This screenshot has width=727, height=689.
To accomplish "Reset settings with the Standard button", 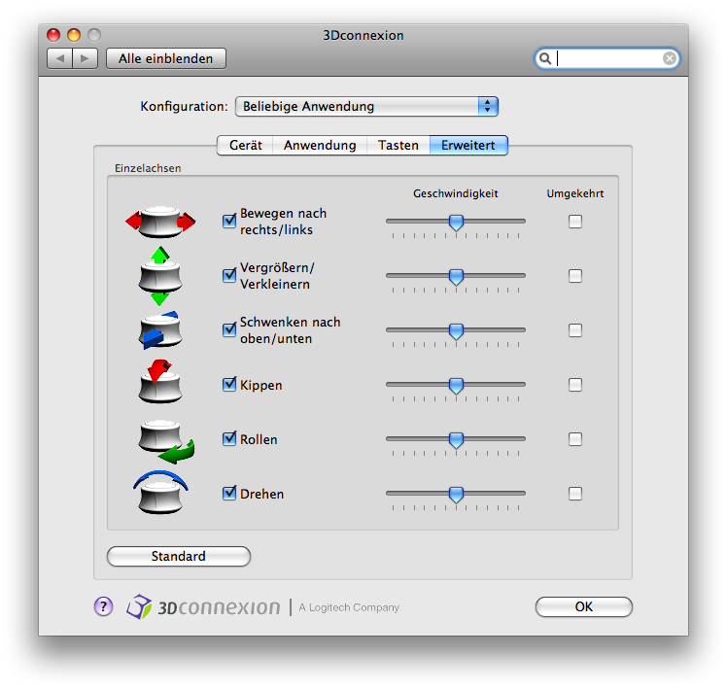I will click(x=179, y=556).
